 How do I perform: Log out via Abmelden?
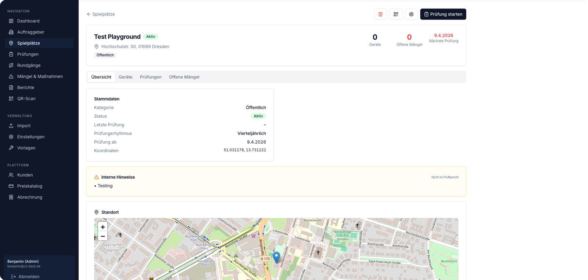[x=29, y=276]
